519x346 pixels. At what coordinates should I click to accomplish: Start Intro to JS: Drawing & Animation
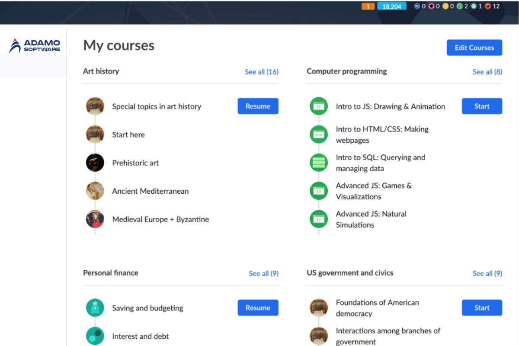tap(482, 106)
